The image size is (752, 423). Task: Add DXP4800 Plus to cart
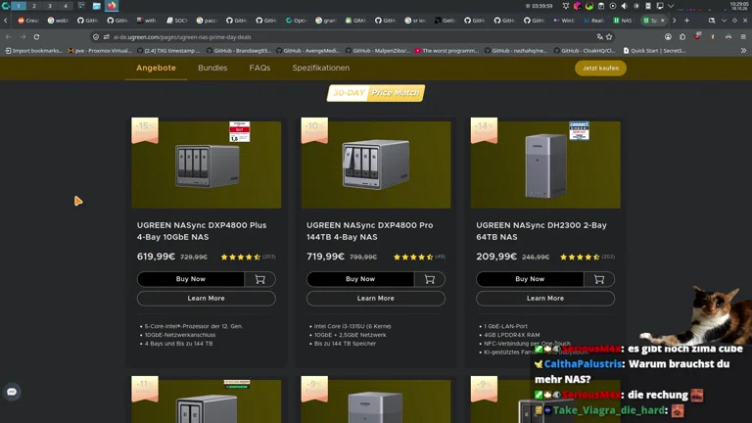[259, 279]
